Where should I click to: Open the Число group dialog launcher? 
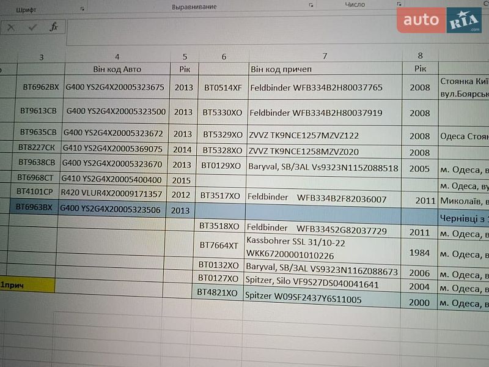[x=399, y=4]
